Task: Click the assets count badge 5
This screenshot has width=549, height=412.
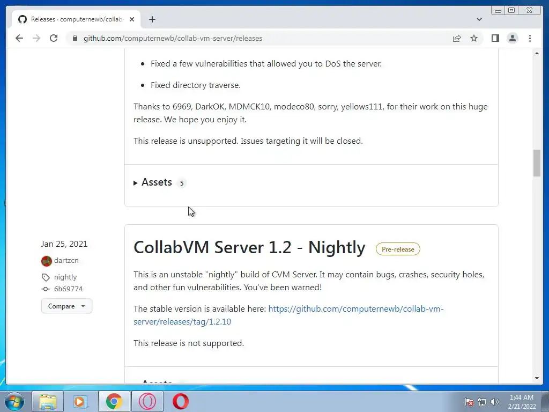Action: 181,183
